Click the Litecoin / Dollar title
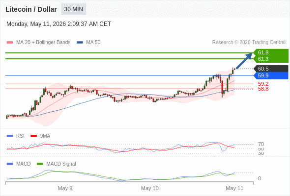 [31, 9]
